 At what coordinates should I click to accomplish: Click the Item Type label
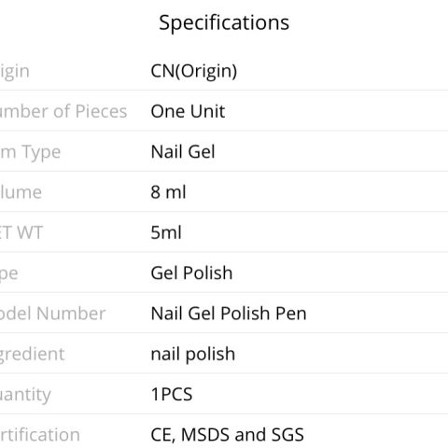30,152
